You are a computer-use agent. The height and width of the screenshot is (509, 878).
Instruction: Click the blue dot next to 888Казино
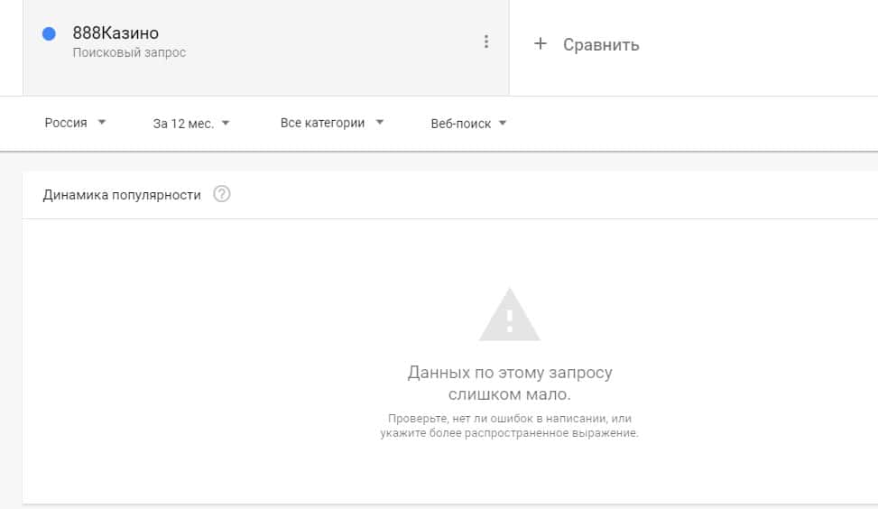[x=50, y=33]
